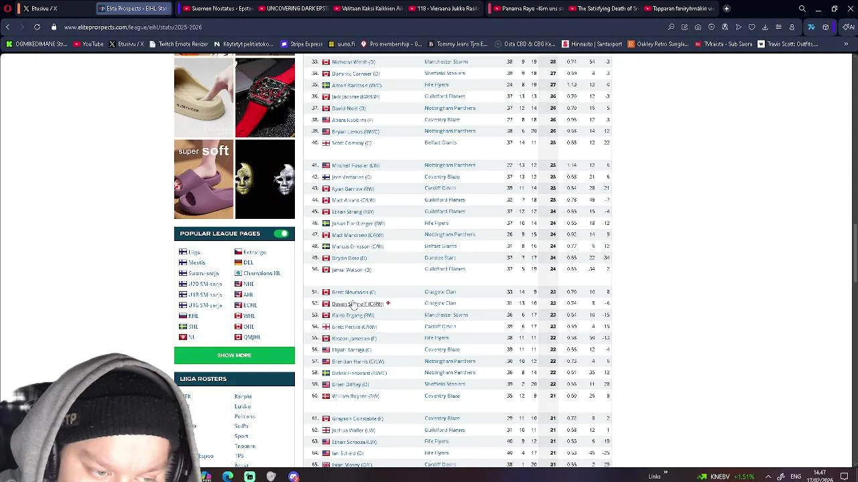Go back with the browser back arrow
Viewport: 858px width, 482px height.
pyautogui.click(x=7, y=27)
